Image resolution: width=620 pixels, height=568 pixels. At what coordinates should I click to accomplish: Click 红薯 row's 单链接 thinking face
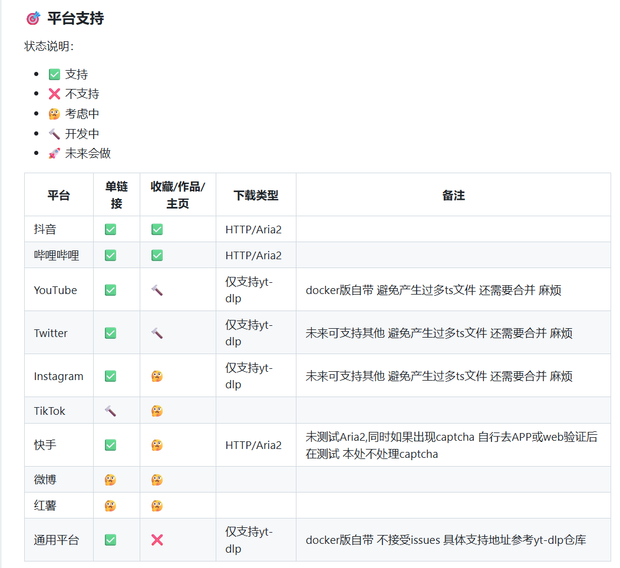tap(110, 506)
